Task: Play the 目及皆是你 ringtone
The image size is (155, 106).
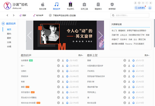Action: (x=59, y=92)
